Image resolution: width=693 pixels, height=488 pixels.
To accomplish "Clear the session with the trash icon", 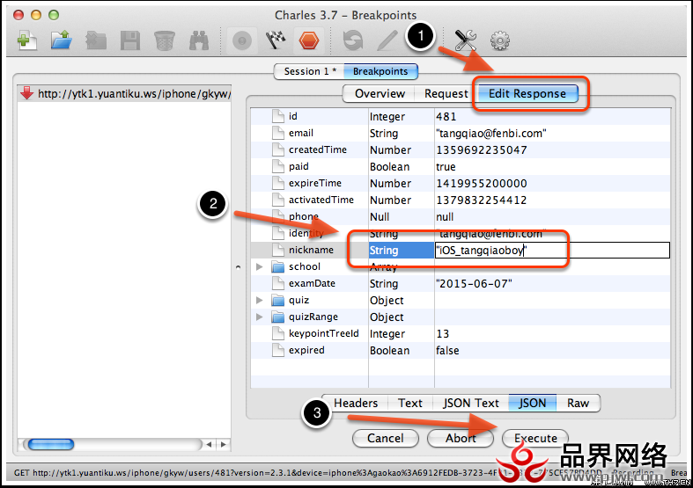I will point(165,41).
